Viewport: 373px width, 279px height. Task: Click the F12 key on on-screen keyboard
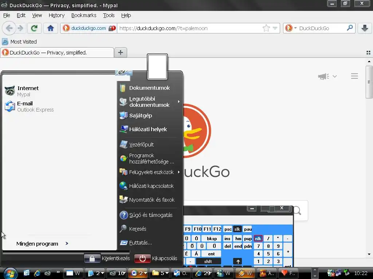tap(217, 229)
